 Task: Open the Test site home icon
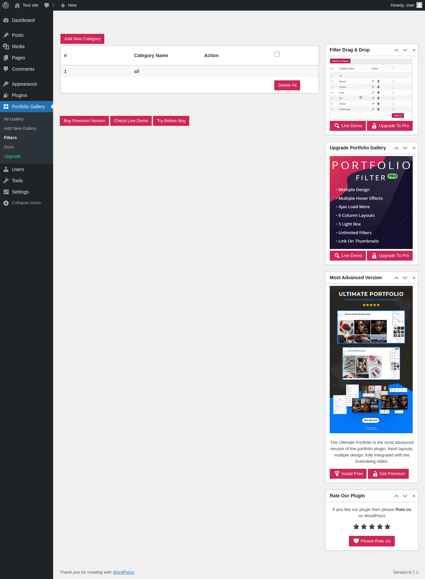(17, 5)
